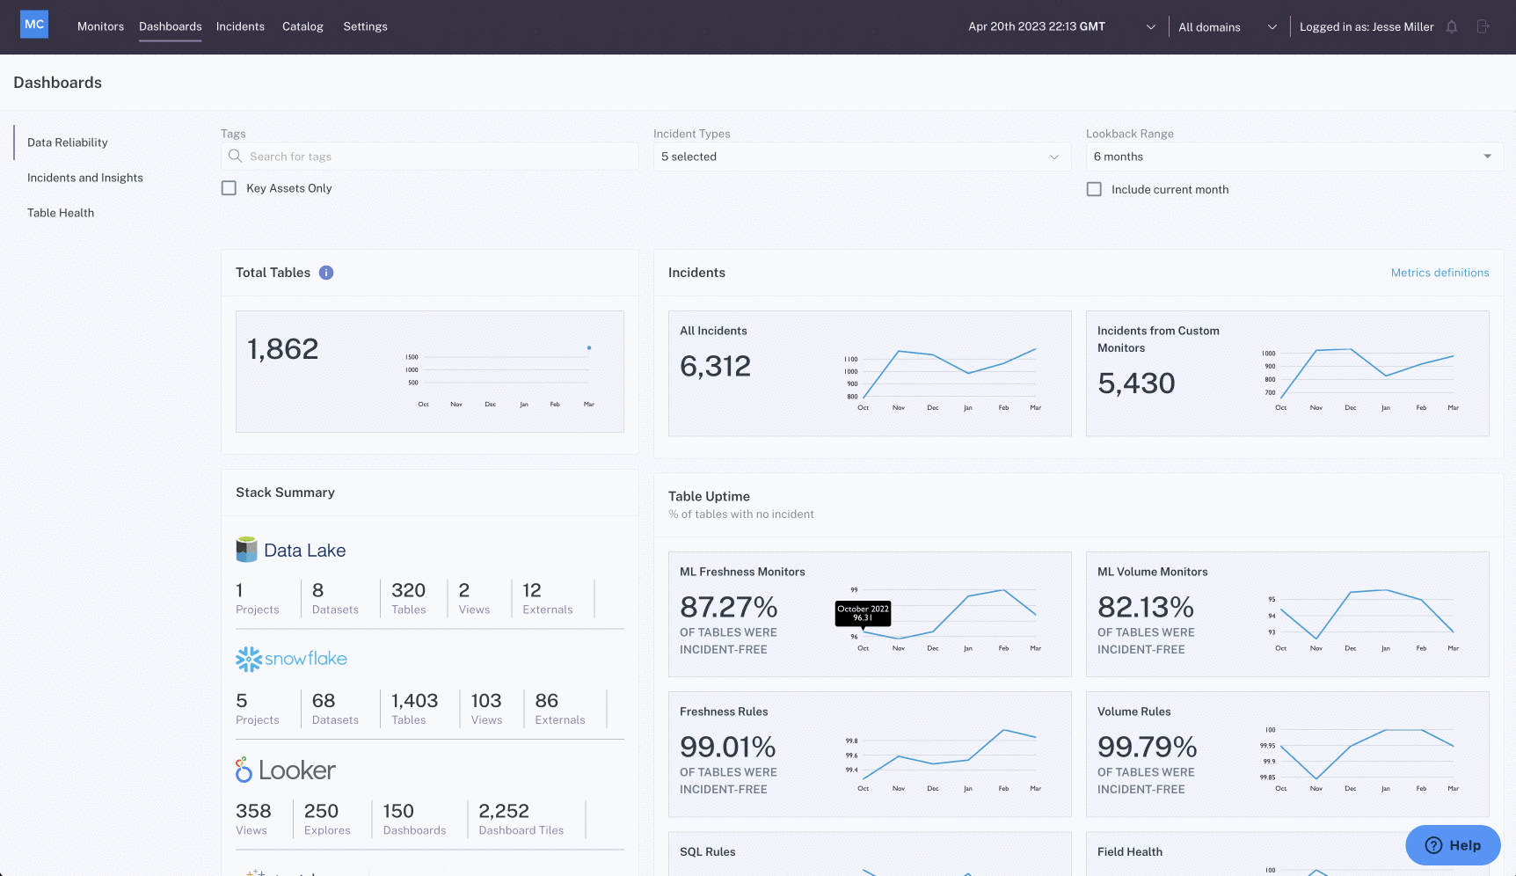Screen dimensions: 1516x876
Task: Click the Help question mark icon
Action: (x=1433, y=845)
